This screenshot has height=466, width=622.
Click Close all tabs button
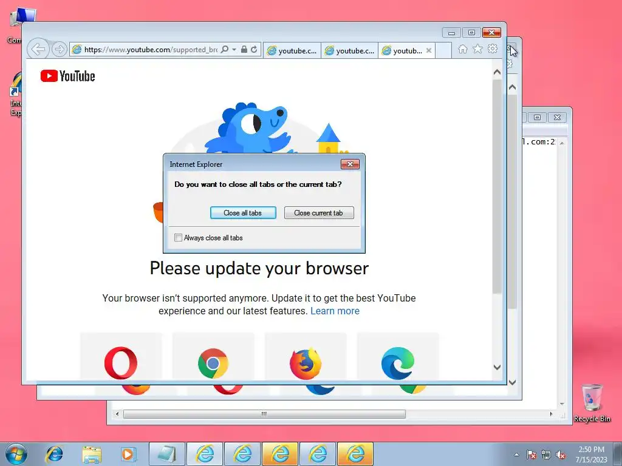(243, 213)
